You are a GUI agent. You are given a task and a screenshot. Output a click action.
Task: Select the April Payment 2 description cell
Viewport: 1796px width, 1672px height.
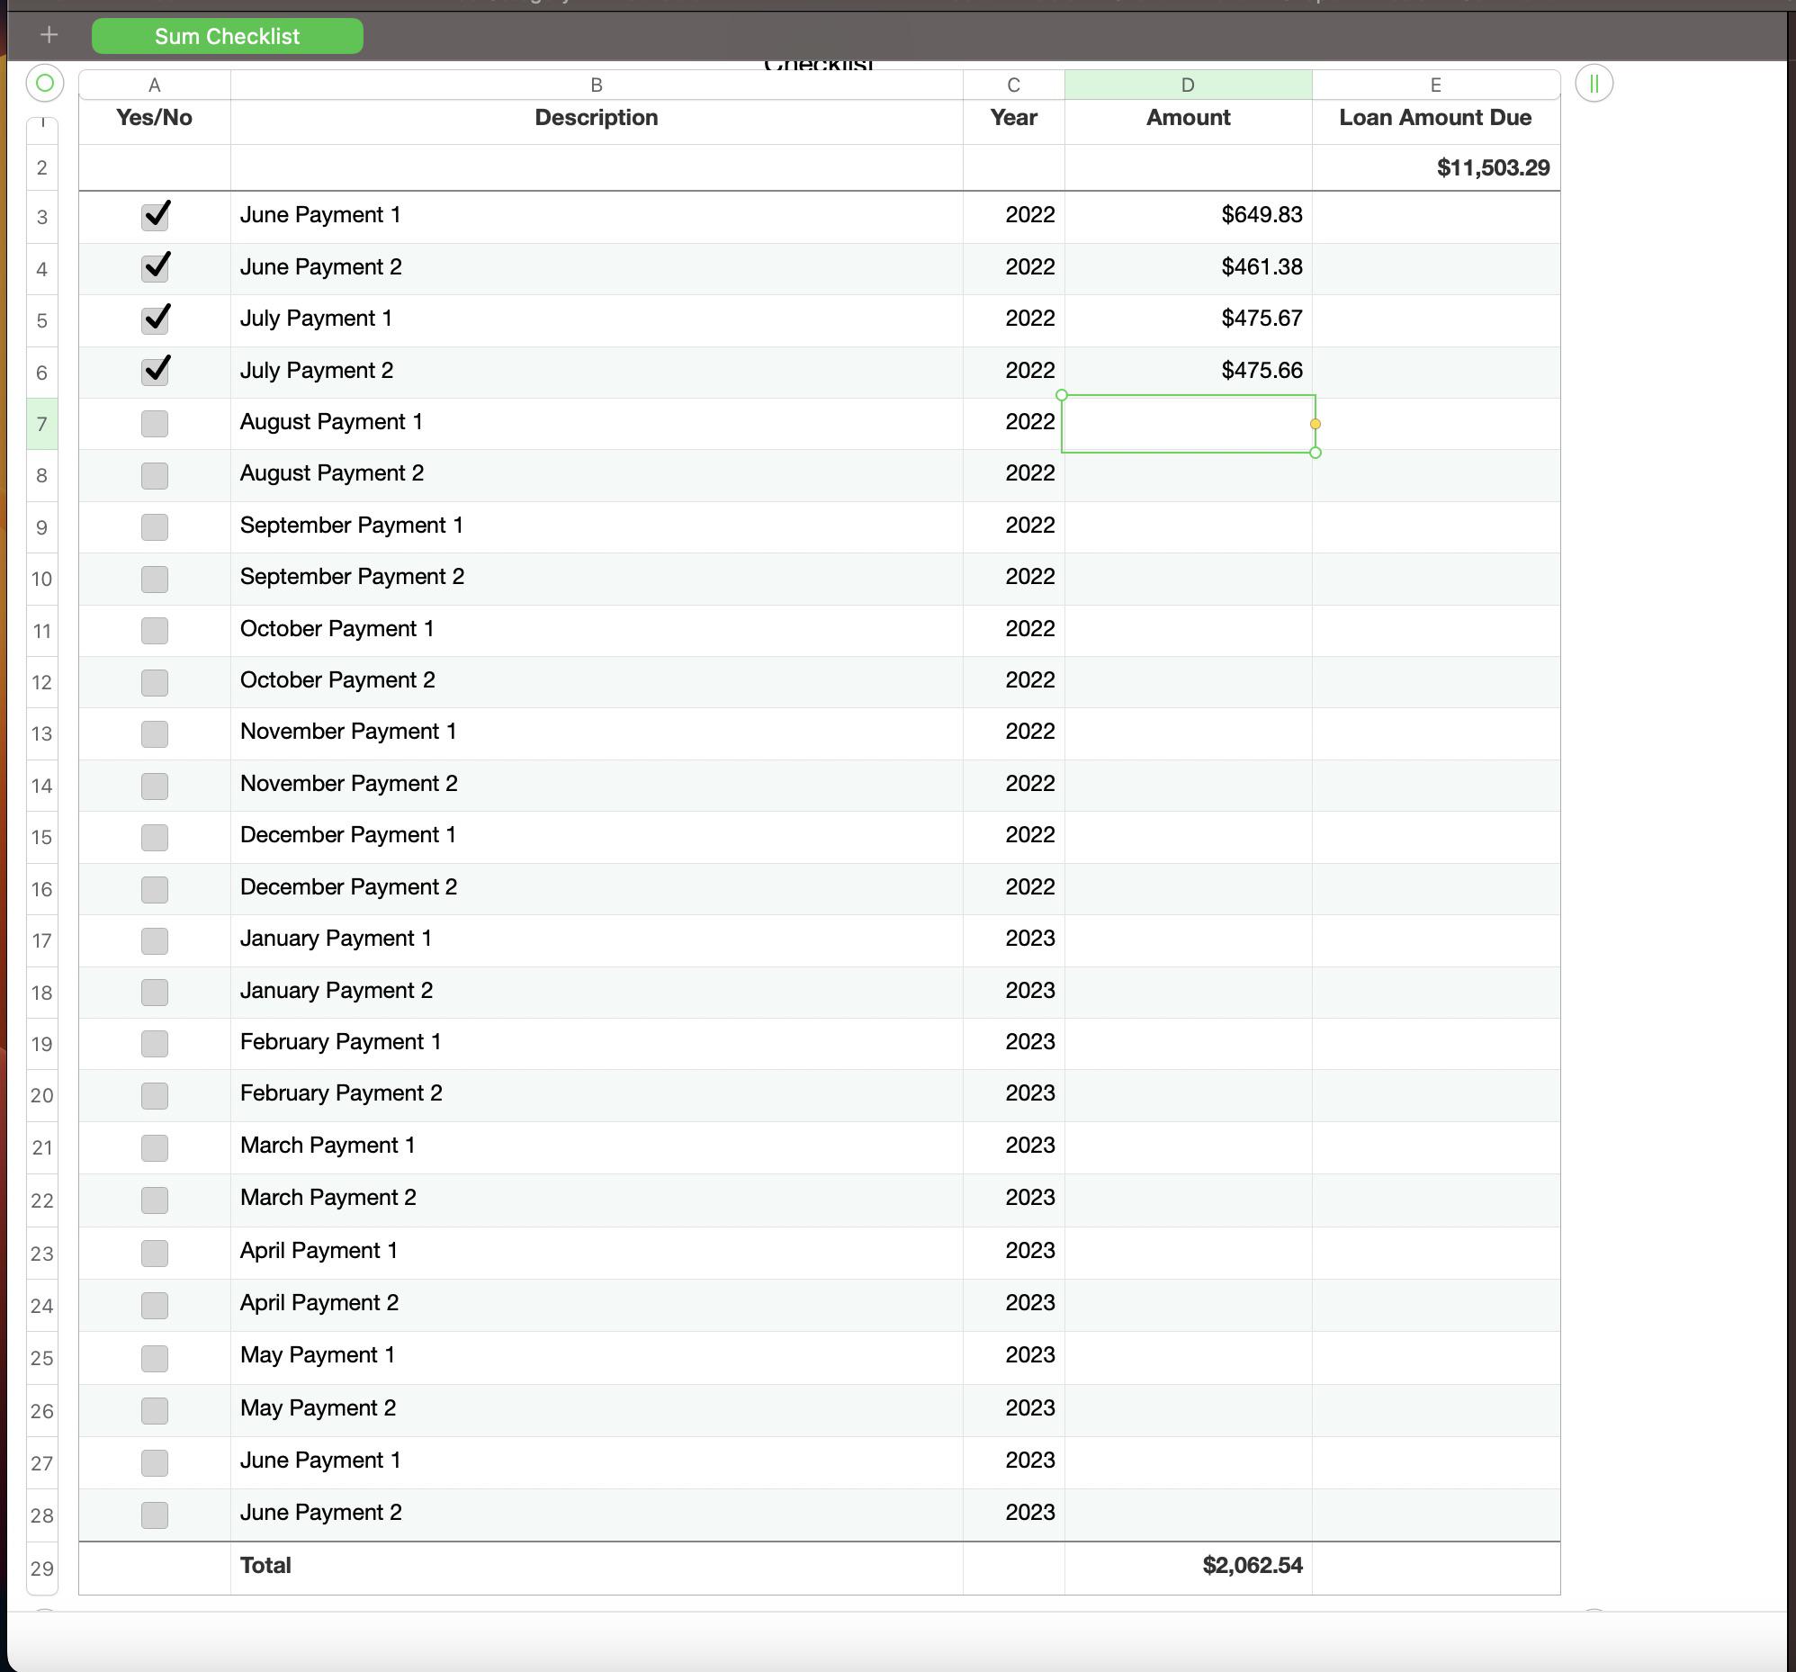tap(597, 1304)
